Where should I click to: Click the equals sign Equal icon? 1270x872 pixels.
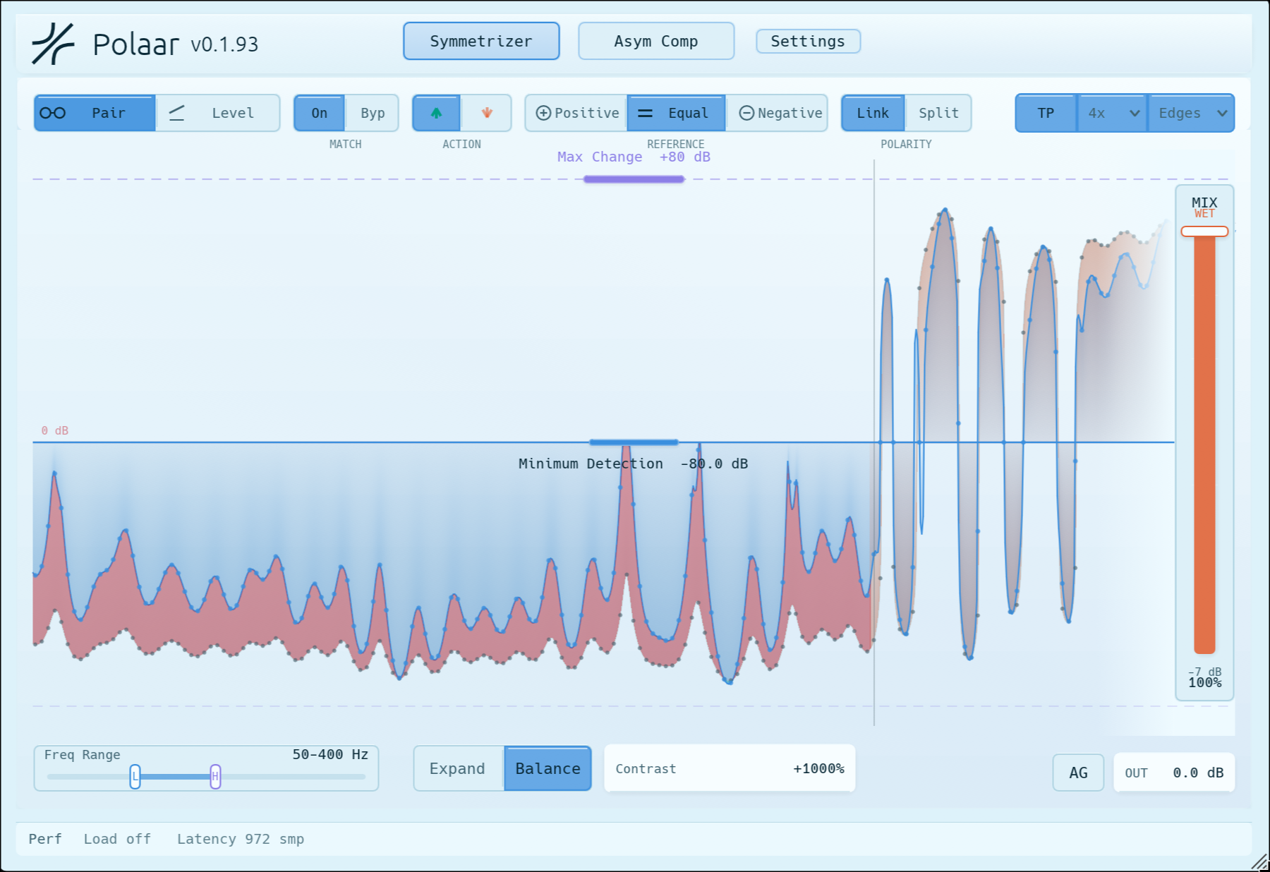645,113
